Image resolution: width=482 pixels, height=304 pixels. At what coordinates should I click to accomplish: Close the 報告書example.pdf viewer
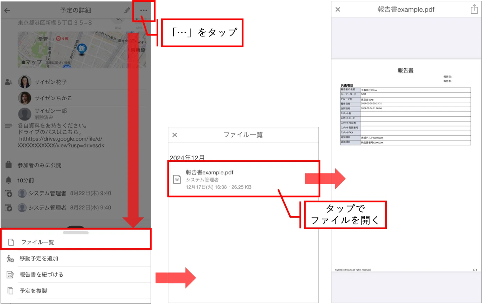[x=338, y=9]
